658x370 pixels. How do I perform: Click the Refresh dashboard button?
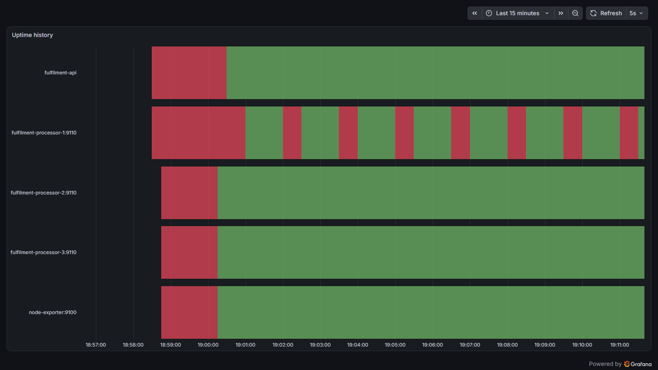click(606, 13)
